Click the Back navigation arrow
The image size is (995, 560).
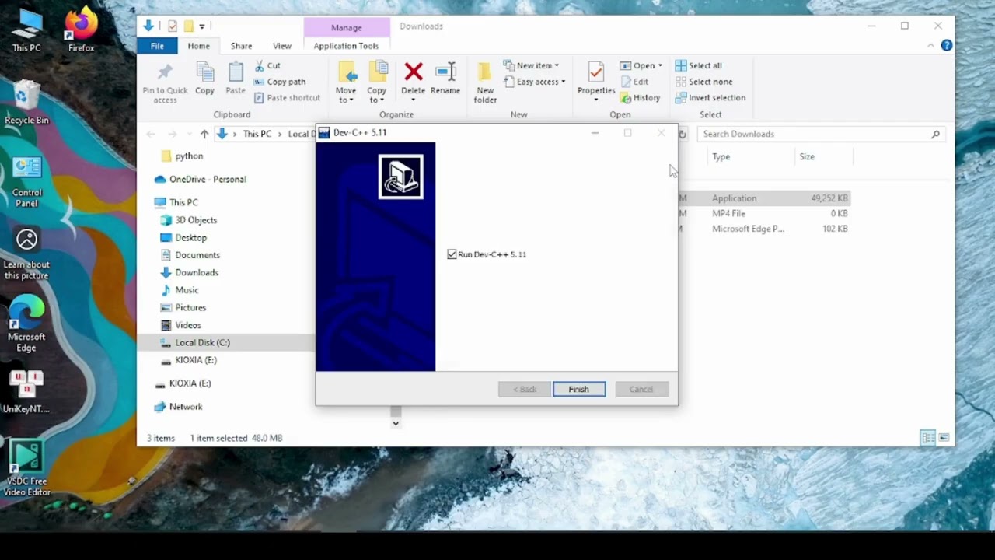[x=151, y=134]
